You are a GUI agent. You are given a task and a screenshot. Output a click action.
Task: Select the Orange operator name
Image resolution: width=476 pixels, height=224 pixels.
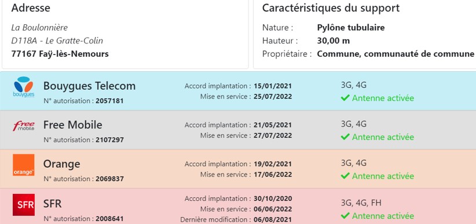pyautogui.click(x=61, y=164)
